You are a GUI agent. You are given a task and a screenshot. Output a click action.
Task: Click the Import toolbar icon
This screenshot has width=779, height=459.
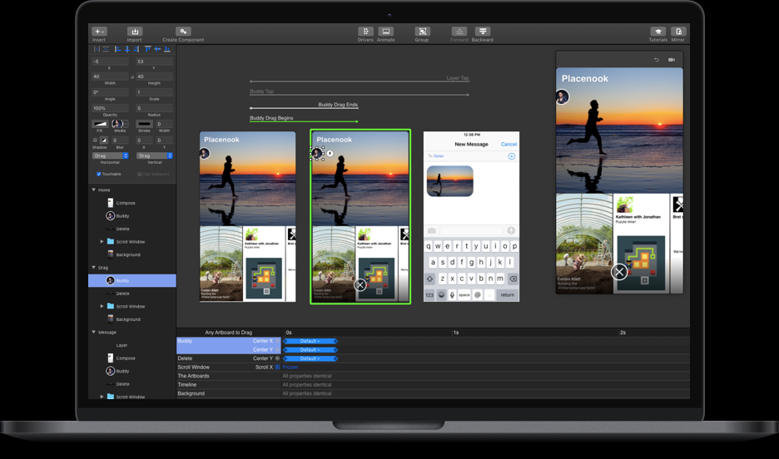pos(135,32)
